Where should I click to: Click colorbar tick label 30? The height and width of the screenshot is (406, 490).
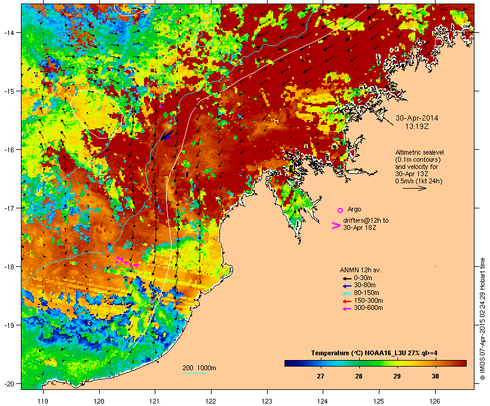click(435, 376)
